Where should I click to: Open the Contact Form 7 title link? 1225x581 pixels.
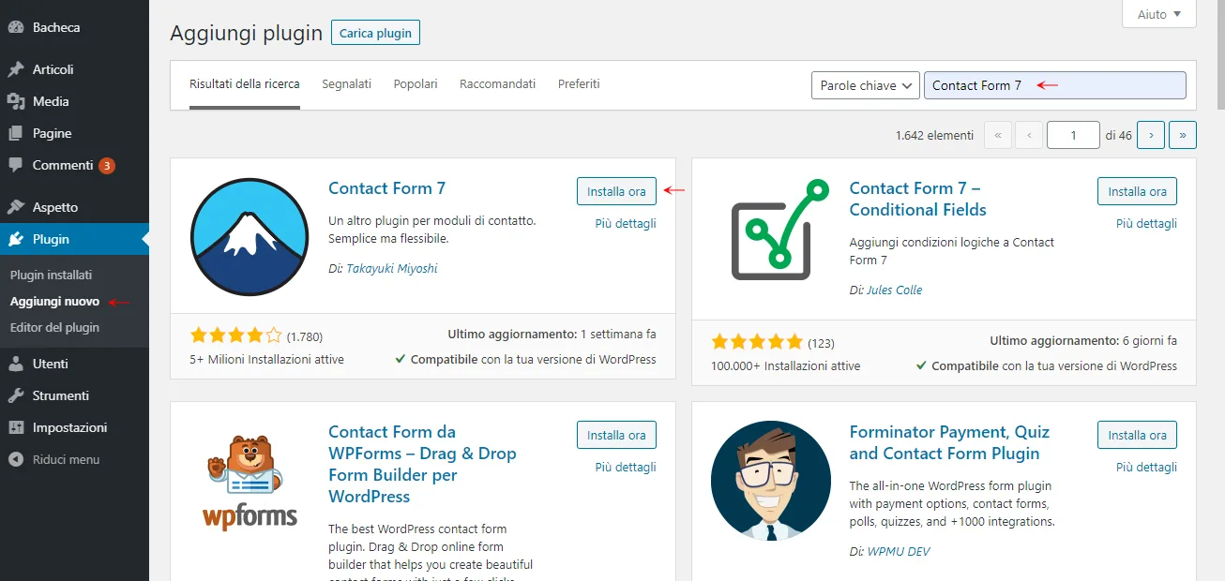point(386,188)
